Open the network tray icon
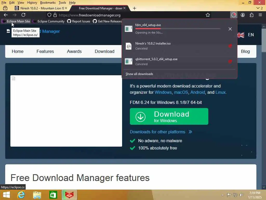The height and width of the screenshot is (200, 266). 235,195
